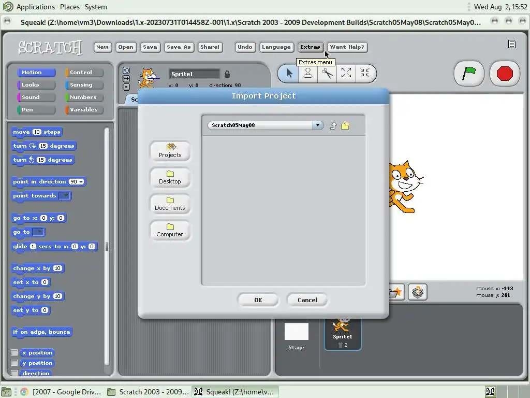Go up one folder in Import dialog

(333, 125)
